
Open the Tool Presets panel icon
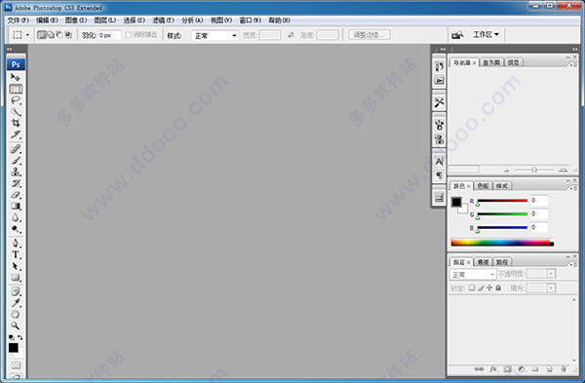click(439, 102)
